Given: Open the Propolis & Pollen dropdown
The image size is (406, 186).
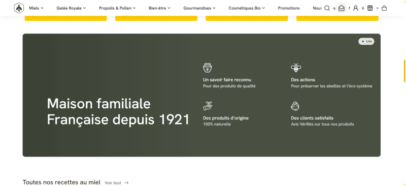Looking at the screenshot, I should click(x=117, y=8).
